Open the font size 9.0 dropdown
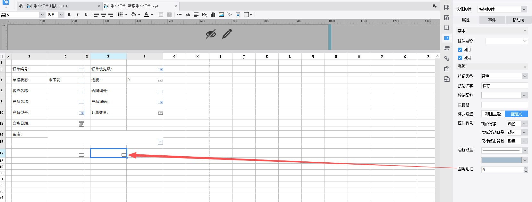The image size is (532, 202). coord(61,15)
